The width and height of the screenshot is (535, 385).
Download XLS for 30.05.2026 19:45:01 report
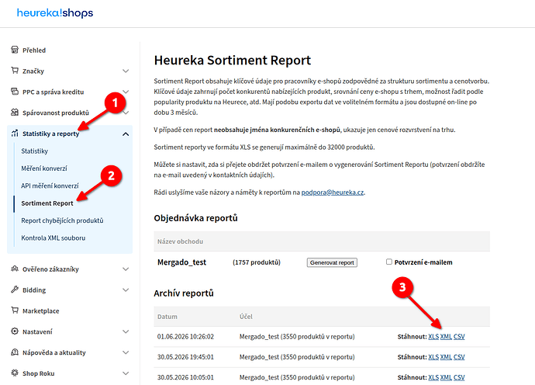pos(433,357)
